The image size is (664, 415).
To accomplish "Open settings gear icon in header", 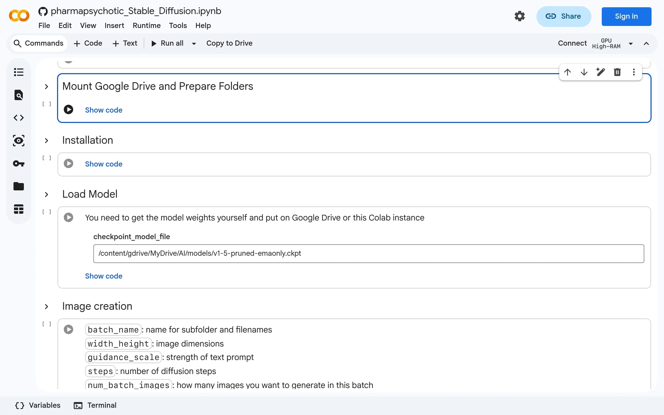I will click(x=520, y=16).
